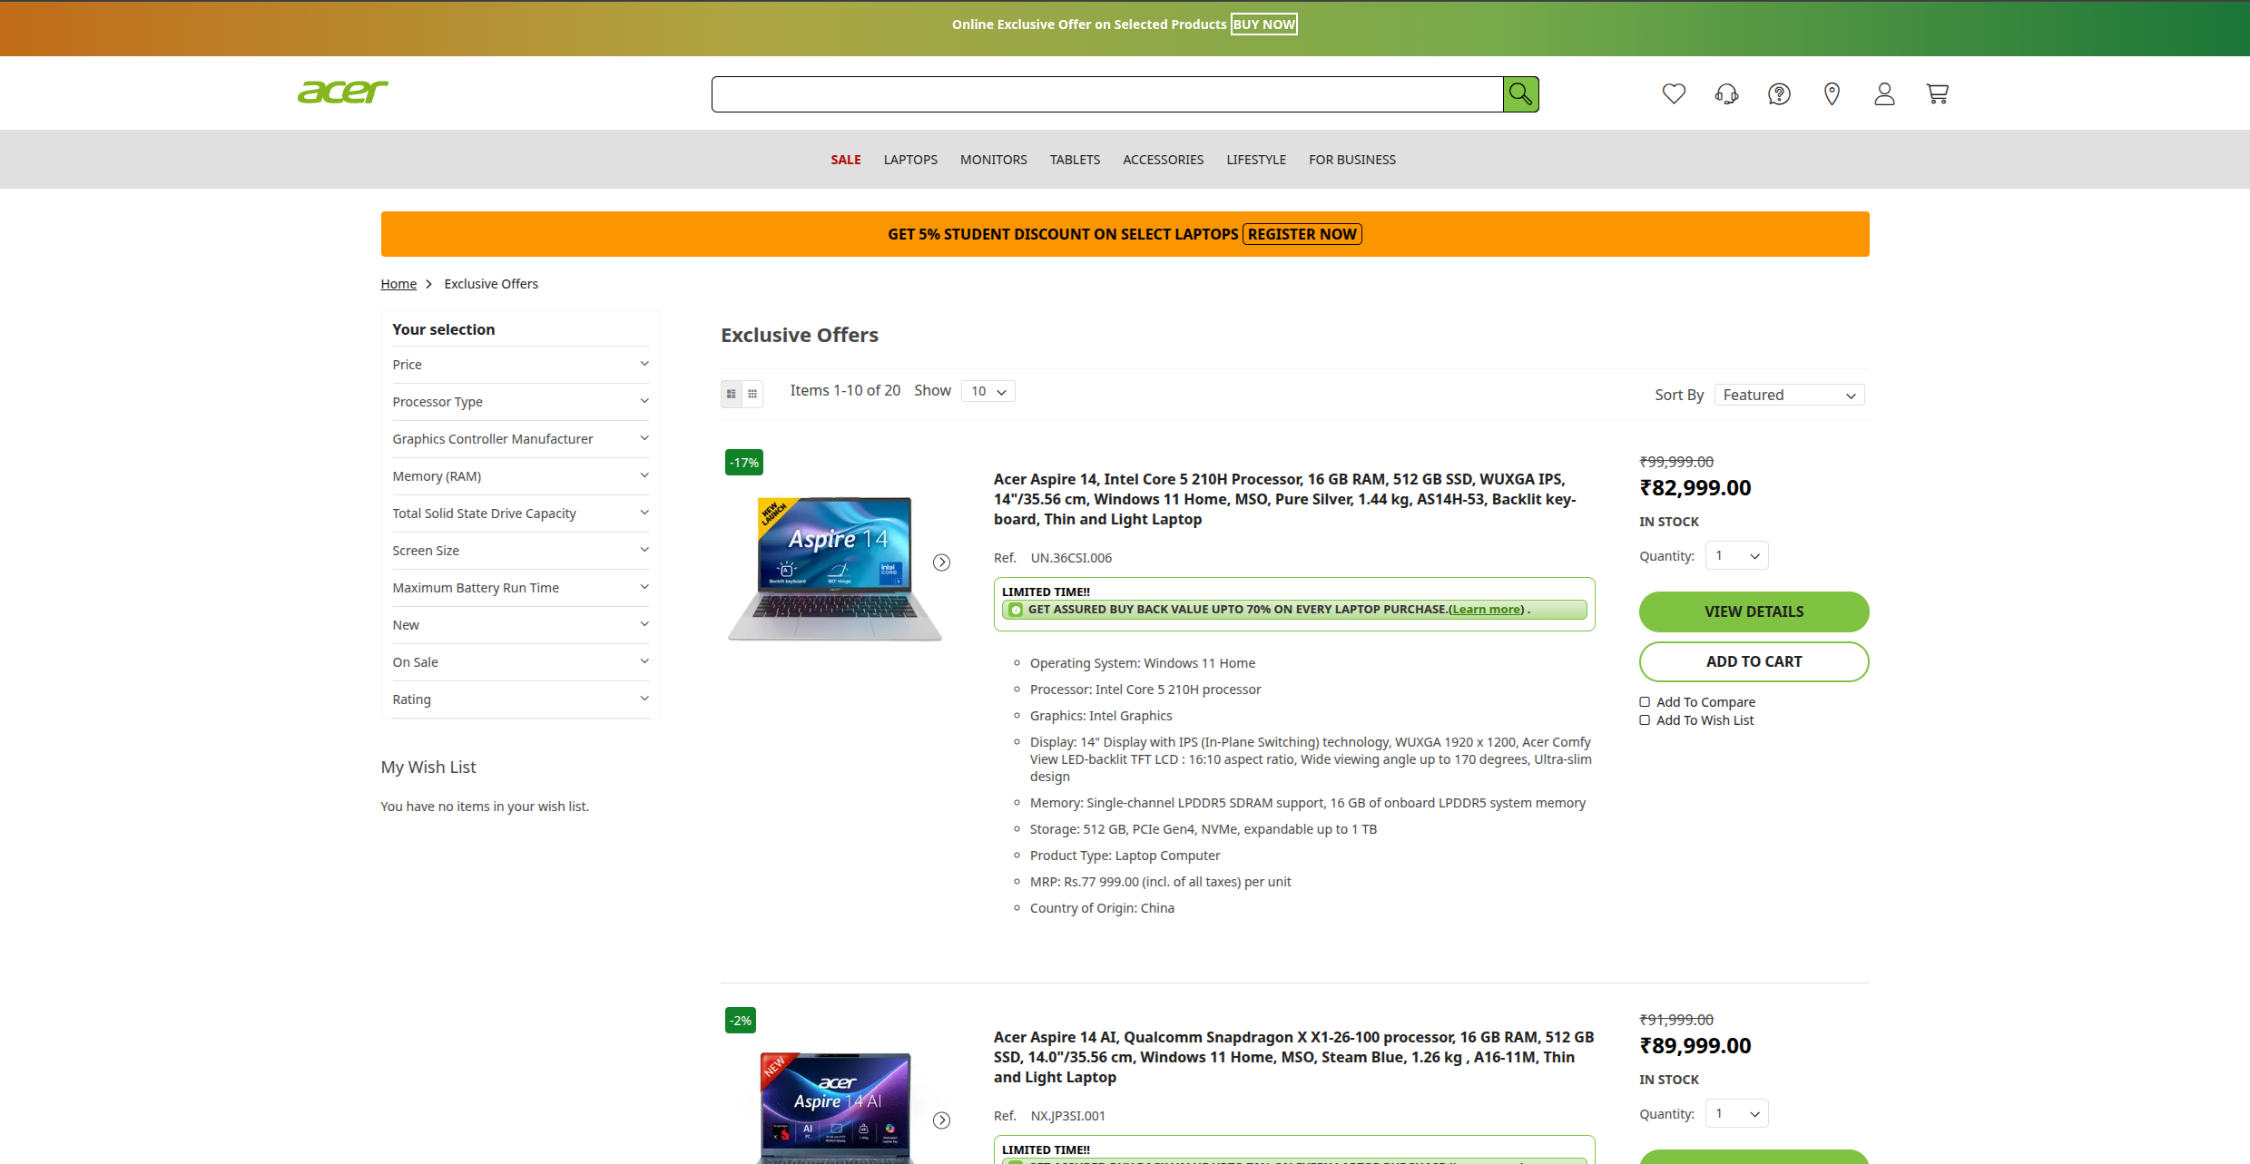Open the user account icon
Image resolution: width=2250 pixels, height=1164 pixels.
(1884, 93)
